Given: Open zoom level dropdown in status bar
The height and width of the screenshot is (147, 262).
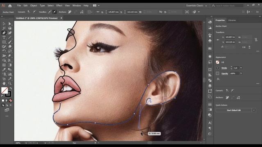Looking at the screenshot, I should tap(26, 143).
